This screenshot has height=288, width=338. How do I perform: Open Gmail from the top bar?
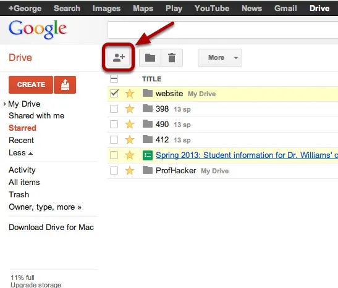[285, 9]
